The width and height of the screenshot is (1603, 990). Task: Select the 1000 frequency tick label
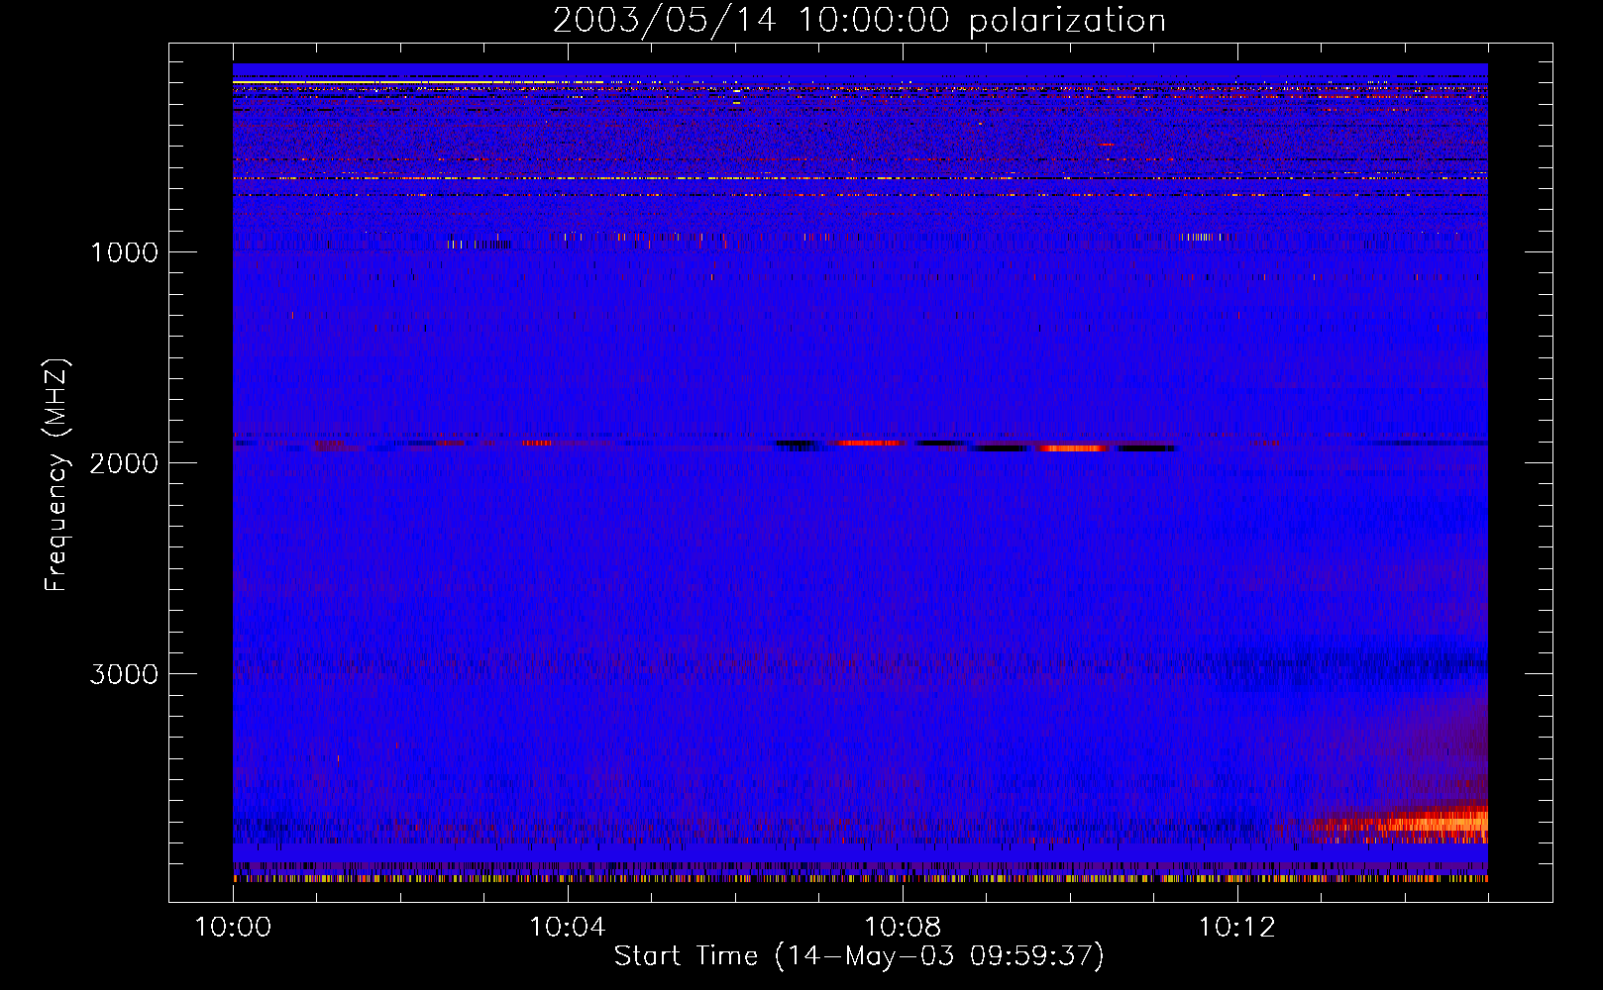tap(124, 252)
